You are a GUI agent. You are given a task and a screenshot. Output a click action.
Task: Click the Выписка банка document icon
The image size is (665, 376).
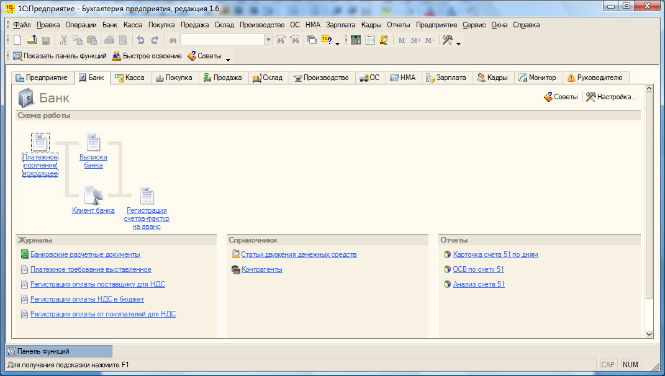[93, 143]
